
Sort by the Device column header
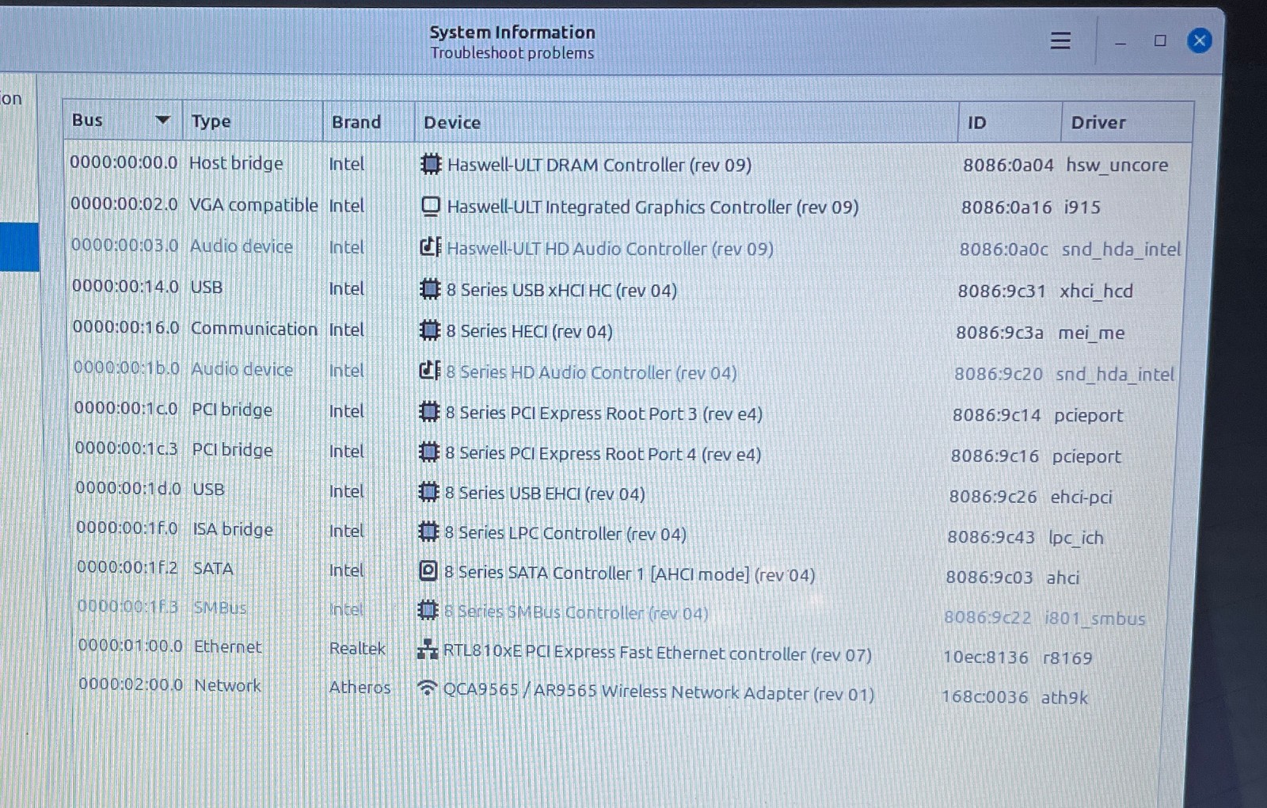(x=687, y=123)
